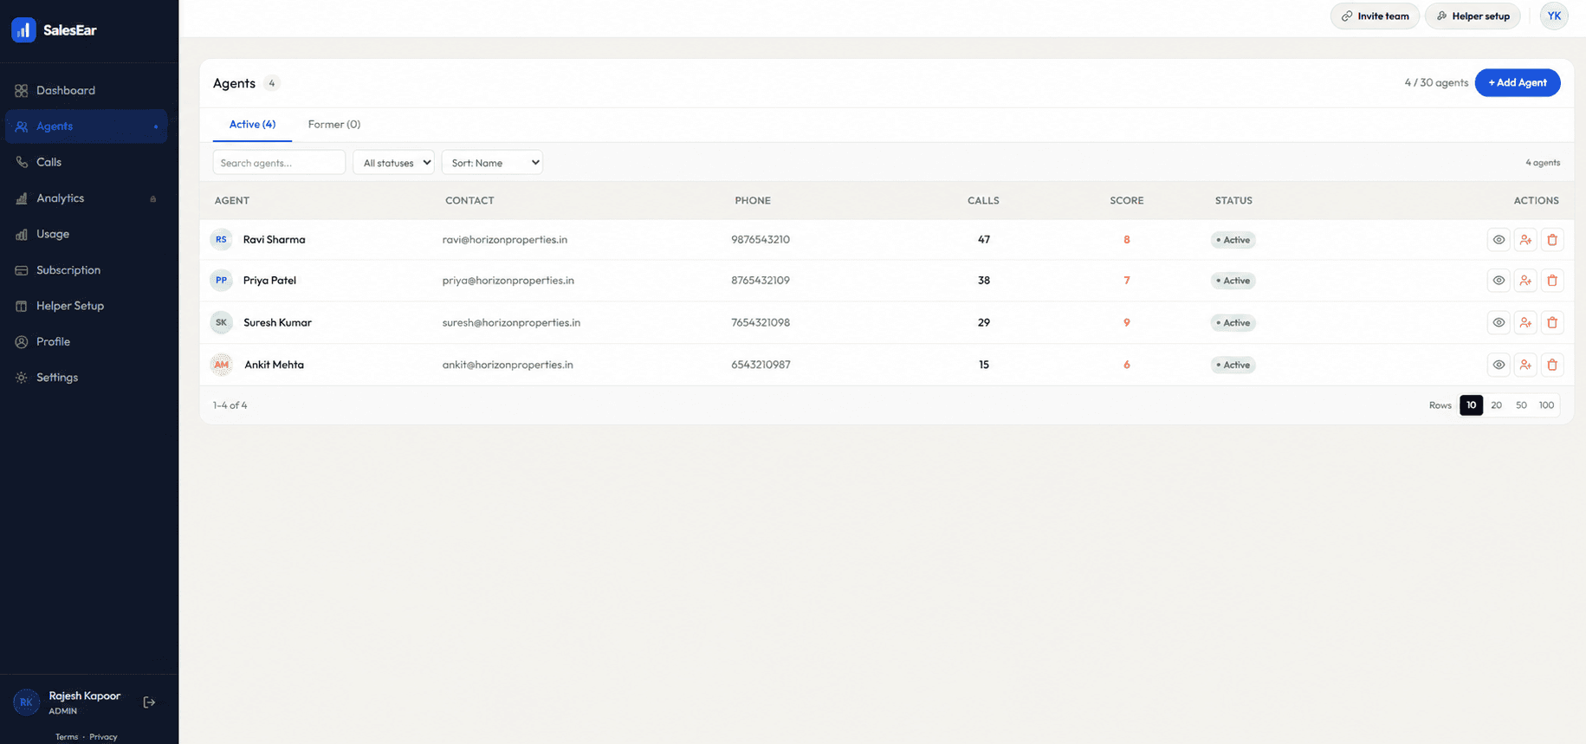Open the Terms link

(67, 737)
